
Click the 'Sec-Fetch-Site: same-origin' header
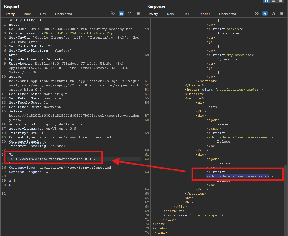(38, 94)
